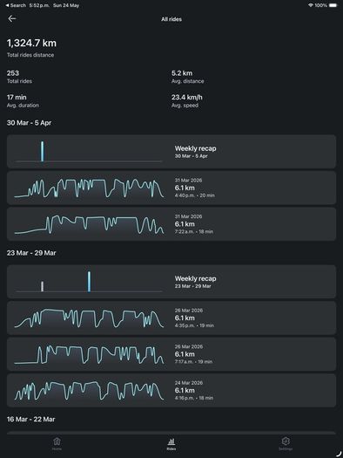343x458 pixels.
Task: Tap the 1,324.7 km total distance
Action: (x=31, y=44)
